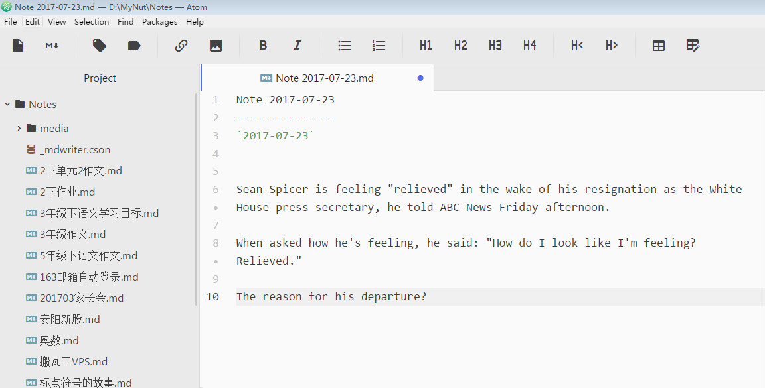Open _mdwriter.cson file
Screen dimensions: 765x388
pos(75,150)
